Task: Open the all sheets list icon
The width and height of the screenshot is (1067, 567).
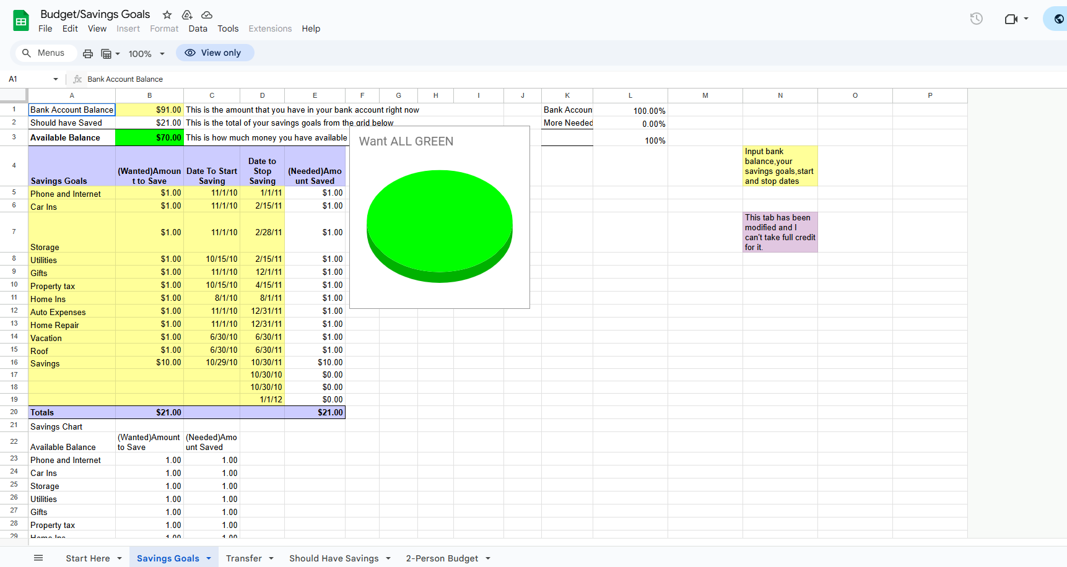Action: coord(38,558)
